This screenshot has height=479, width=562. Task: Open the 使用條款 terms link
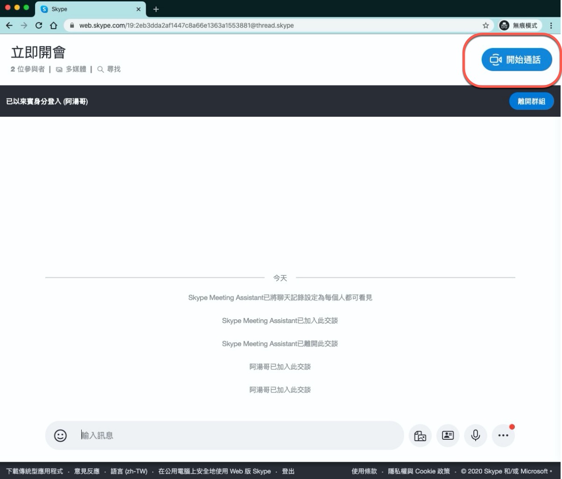pos(364,471)
